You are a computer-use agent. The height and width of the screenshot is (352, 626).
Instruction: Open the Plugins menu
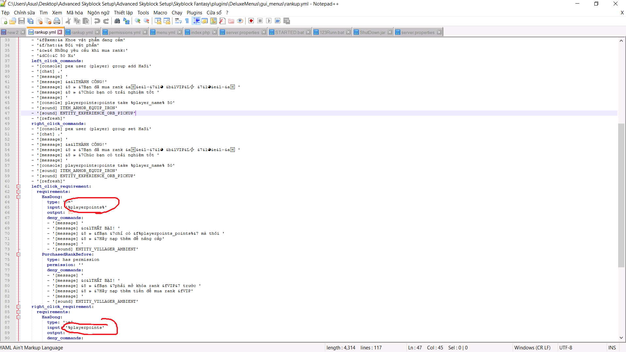pos(194,13)
